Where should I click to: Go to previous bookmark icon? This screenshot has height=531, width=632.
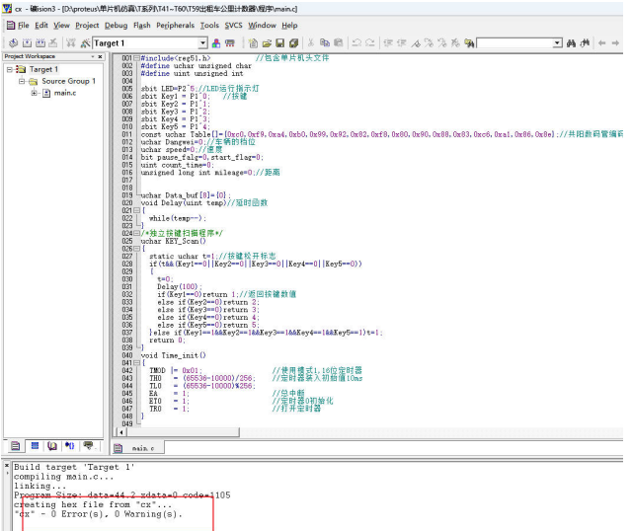click(x=442, y=43)
